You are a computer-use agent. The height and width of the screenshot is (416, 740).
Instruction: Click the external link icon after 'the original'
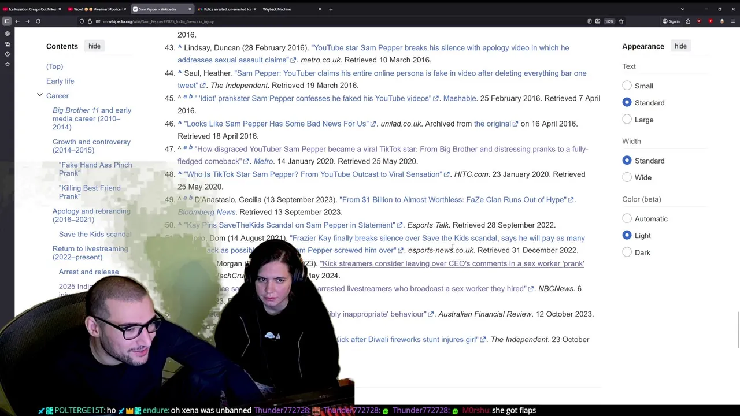(515, 124)
